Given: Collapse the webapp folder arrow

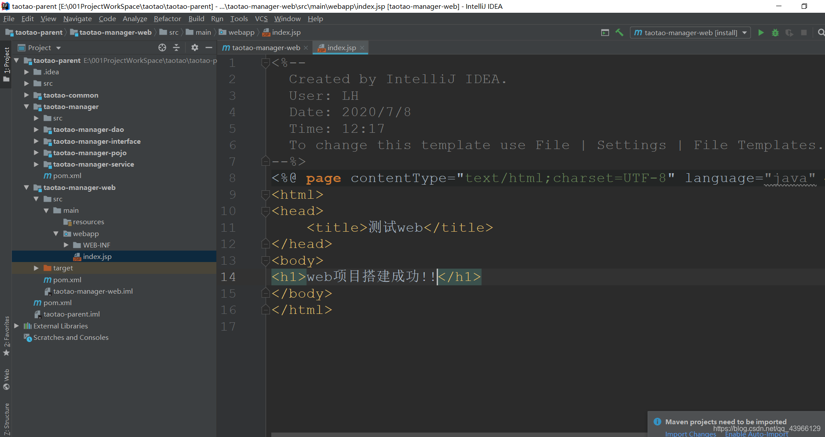Looking at the screenshot, I should coord(56,233).
